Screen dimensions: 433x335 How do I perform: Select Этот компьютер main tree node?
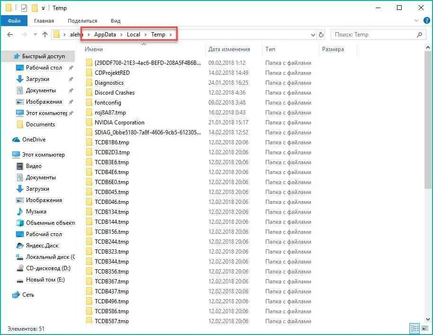pyautogui.click(x=44, y=155)
